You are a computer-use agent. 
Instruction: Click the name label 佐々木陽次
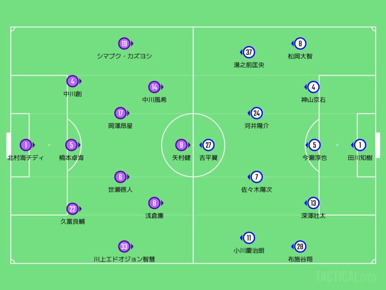[x=257, y=190]
